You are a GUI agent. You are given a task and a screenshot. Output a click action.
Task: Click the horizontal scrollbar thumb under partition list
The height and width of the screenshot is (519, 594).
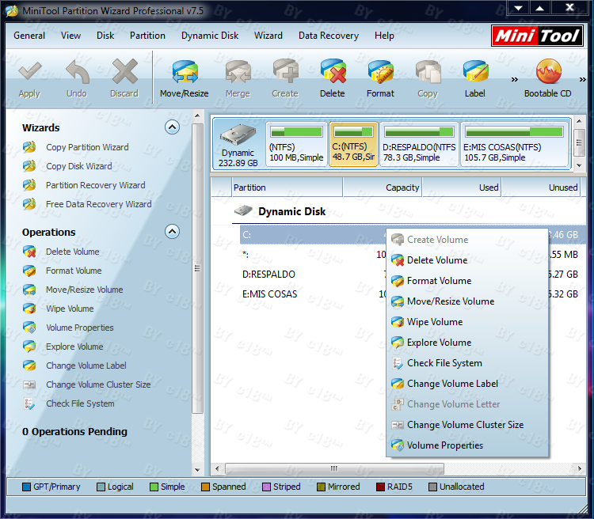point(334,468)
